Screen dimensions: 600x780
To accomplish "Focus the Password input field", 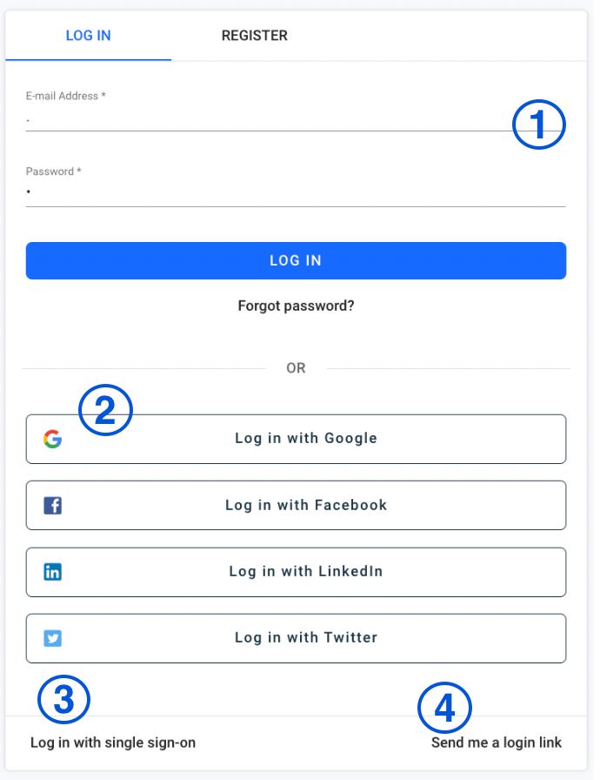I will (296, 194).
